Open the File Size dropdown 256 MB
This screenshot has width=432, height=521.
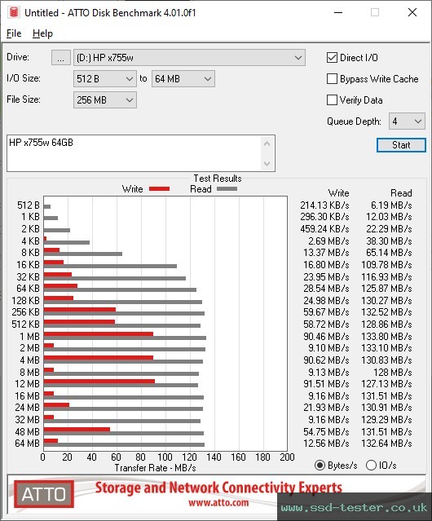[x=105, y=100]
